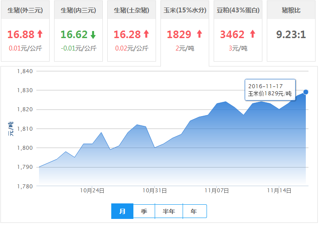Click the 1,780 y-axis label
The width and height of the screenshot is (320, 226).
tap(25, 186)
